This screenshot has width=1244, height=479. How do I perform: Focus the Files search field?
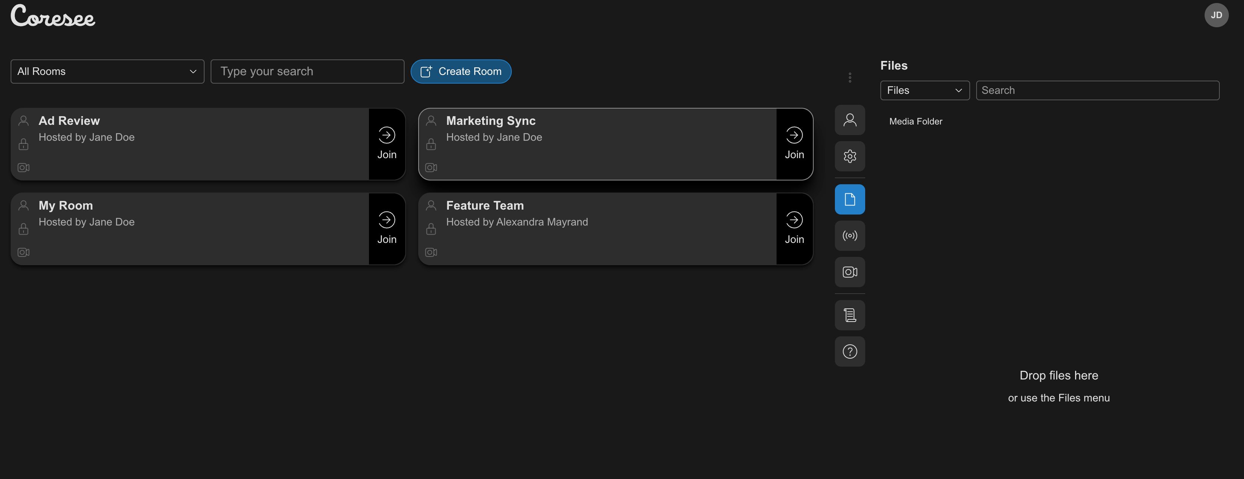click(x=1097, y=90)
